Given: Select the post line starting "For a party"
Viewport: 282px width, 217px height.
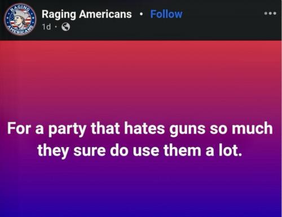Looking at the screenshot, I should click(140, 129).
